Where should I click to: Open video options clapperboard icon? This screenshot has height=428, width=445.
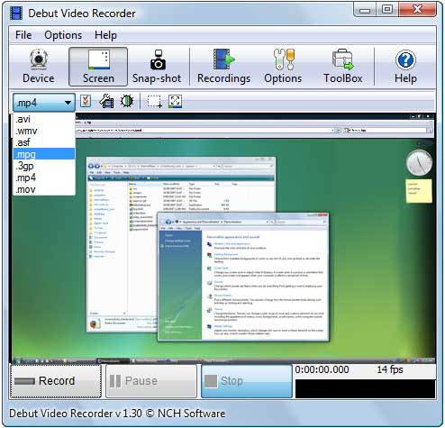[x=106, y=101]
